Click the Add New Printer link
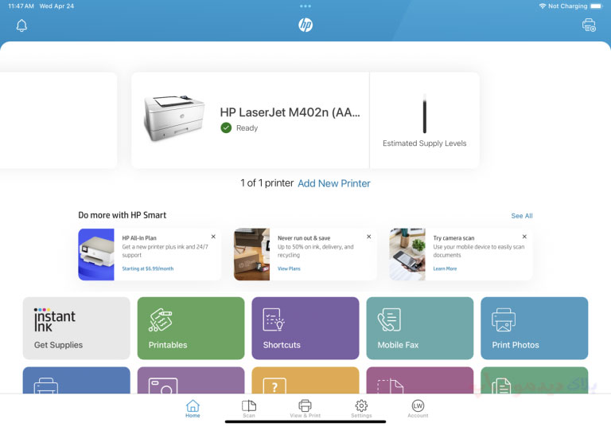 tap(334, 183)
